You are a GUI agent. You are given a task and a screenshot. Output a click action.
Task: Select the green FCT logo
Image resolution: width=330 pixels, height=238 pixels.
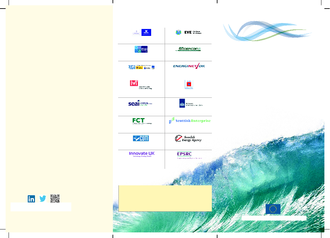(x=142, y=121)
